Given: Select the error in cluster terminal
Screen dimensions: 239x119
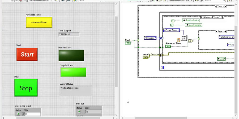Looking at the screenshot, I should click(146, 57).
